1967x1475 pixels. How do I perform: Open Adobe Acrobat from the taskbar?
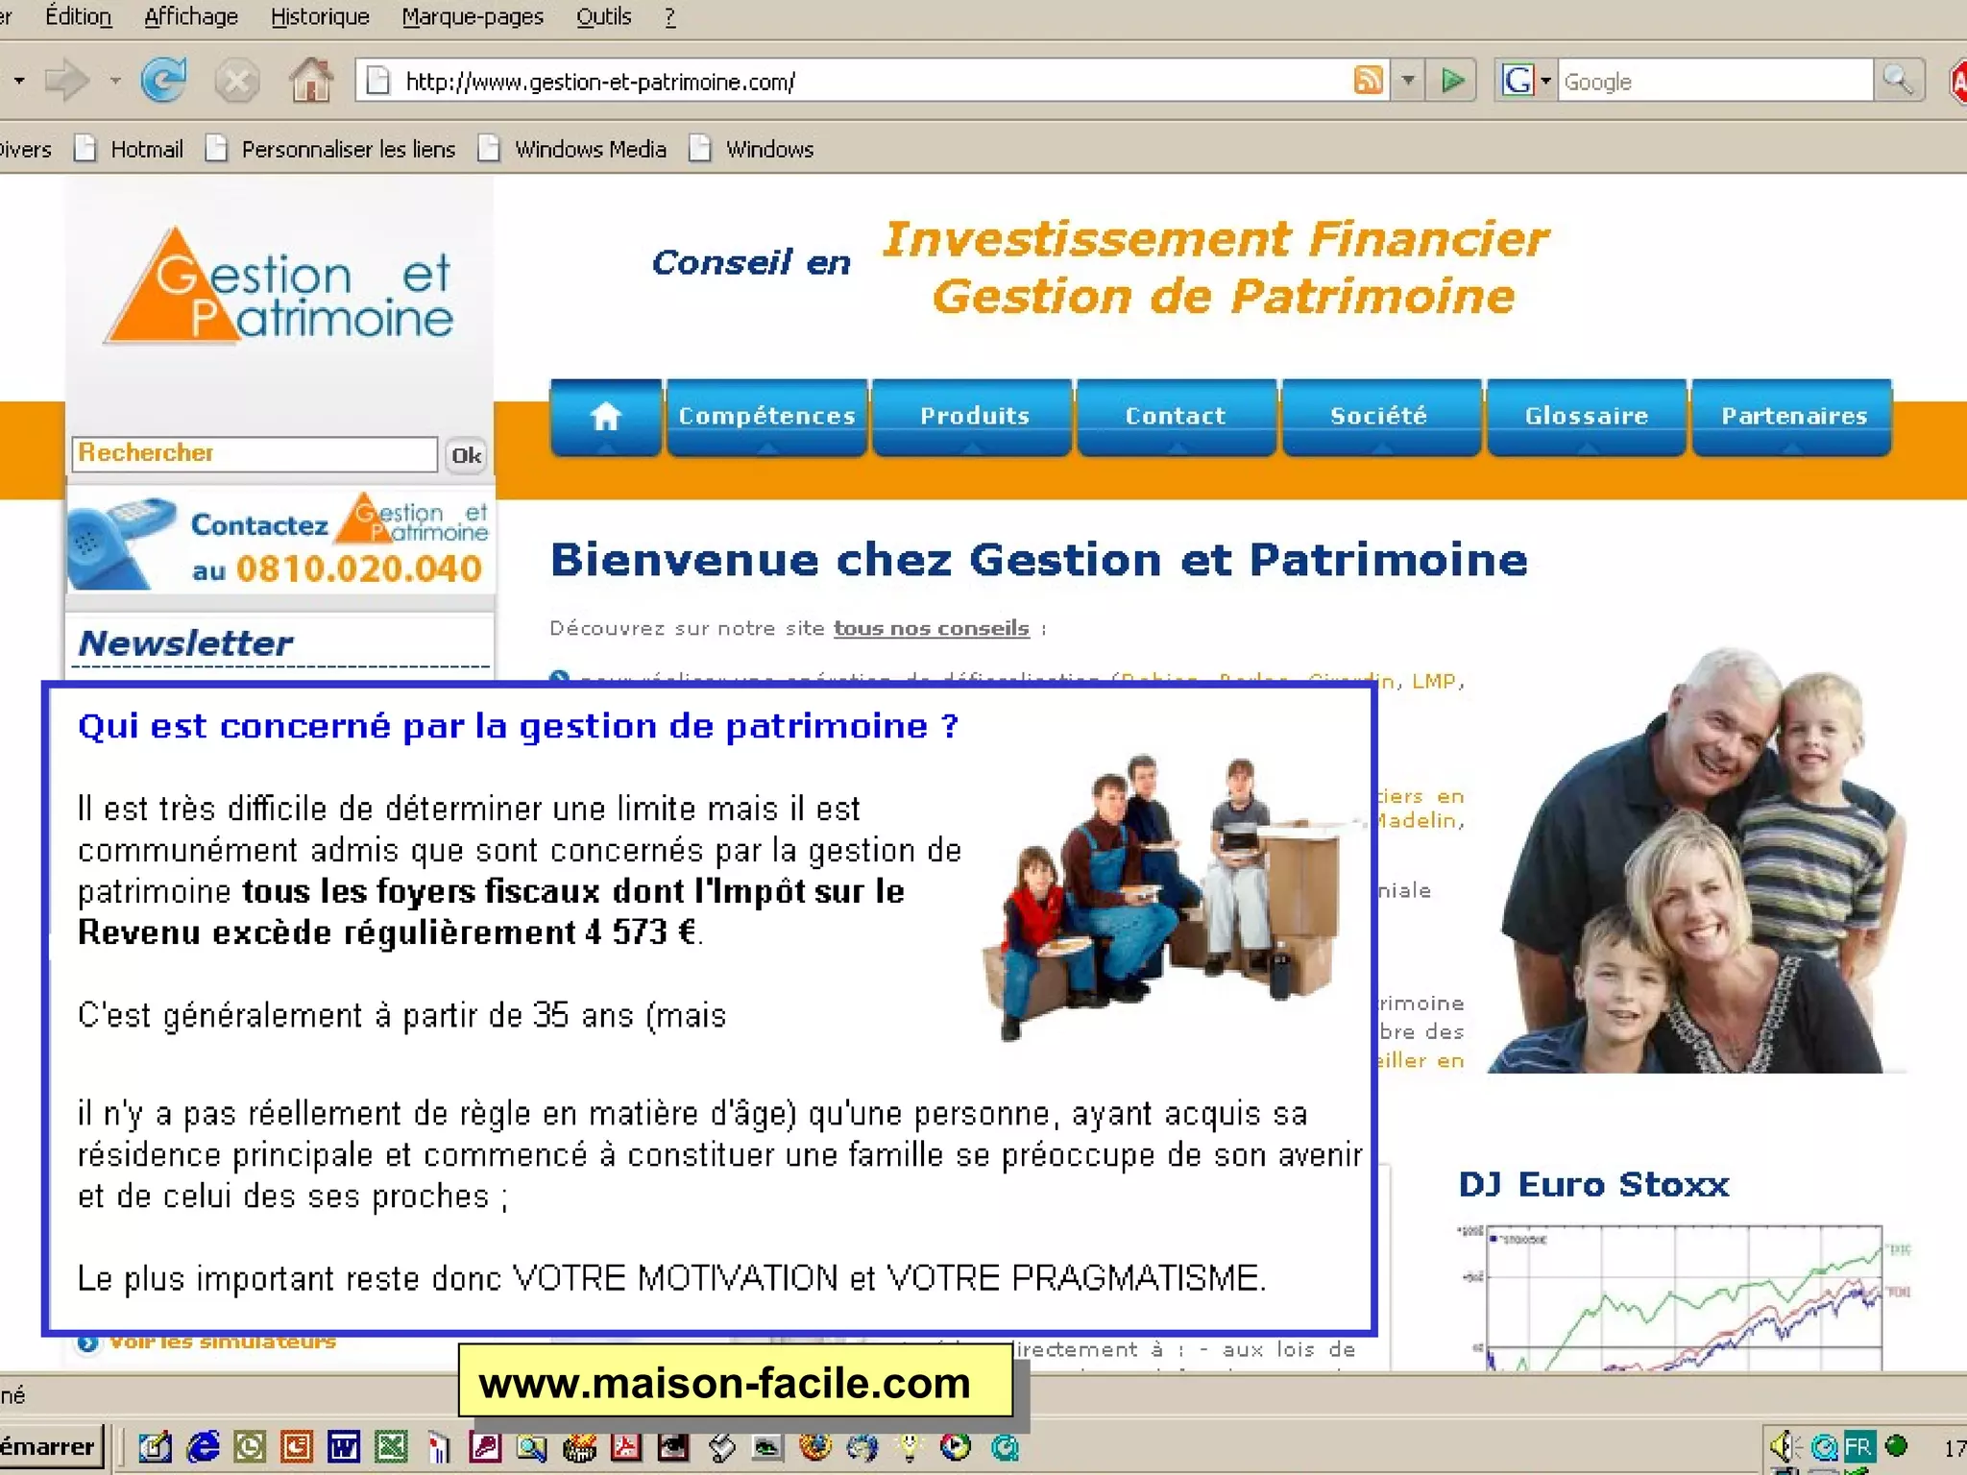[626, 1446]
